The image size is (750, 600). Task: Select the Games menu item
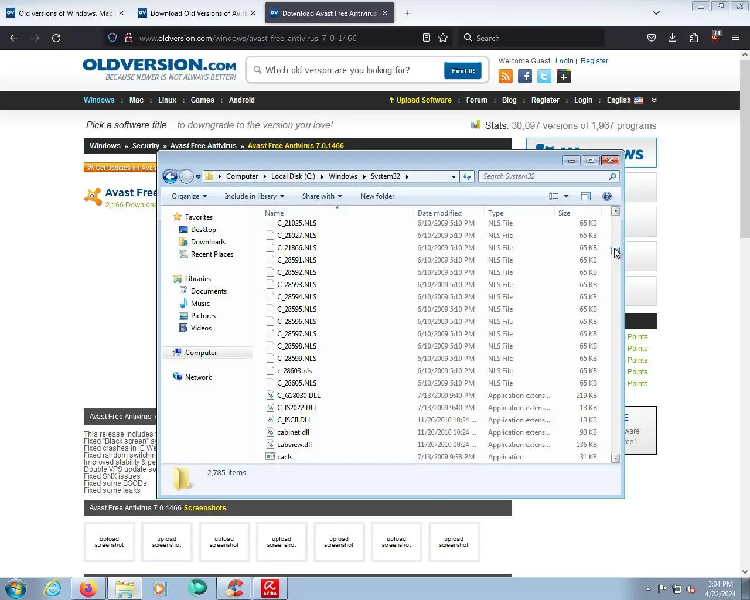click(x=202, y=100)
